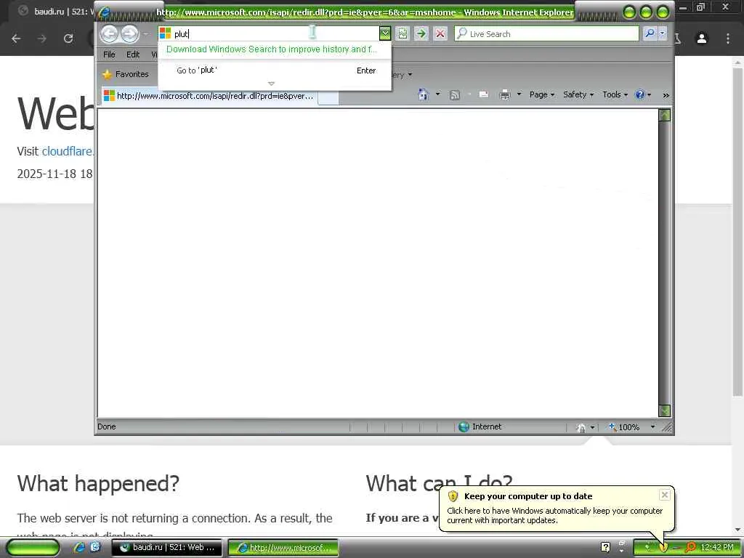
Task: Click the RSS feeds icon
Action: [x=455, y=95]
